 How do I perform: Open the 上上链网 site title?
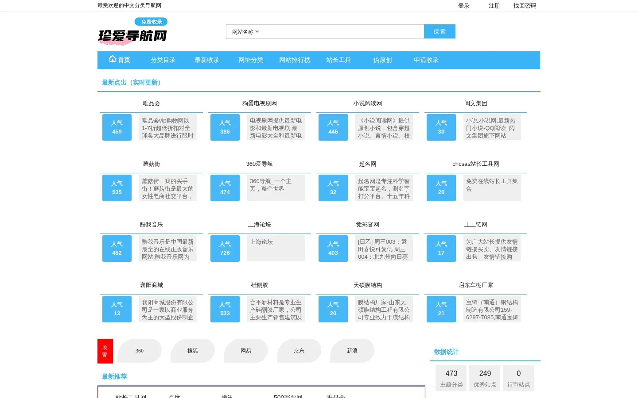click(x=476, y=225)
